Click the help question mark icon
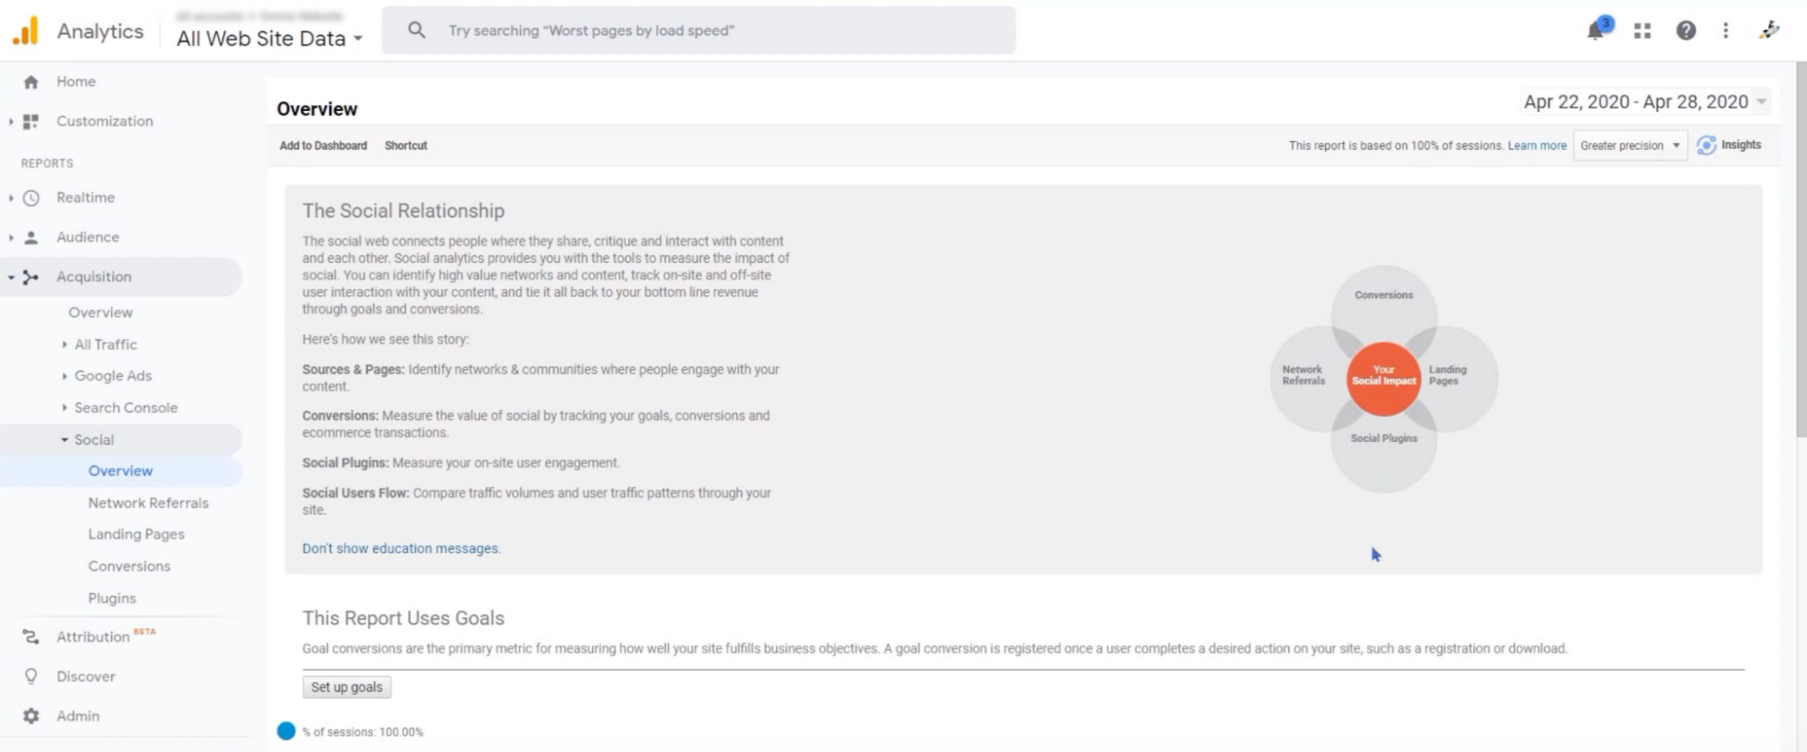 pyautogui.click(x=1686, y=31)
